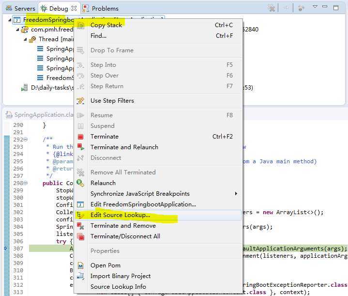Select the first SpringApp stack frame

pos(56,49)
